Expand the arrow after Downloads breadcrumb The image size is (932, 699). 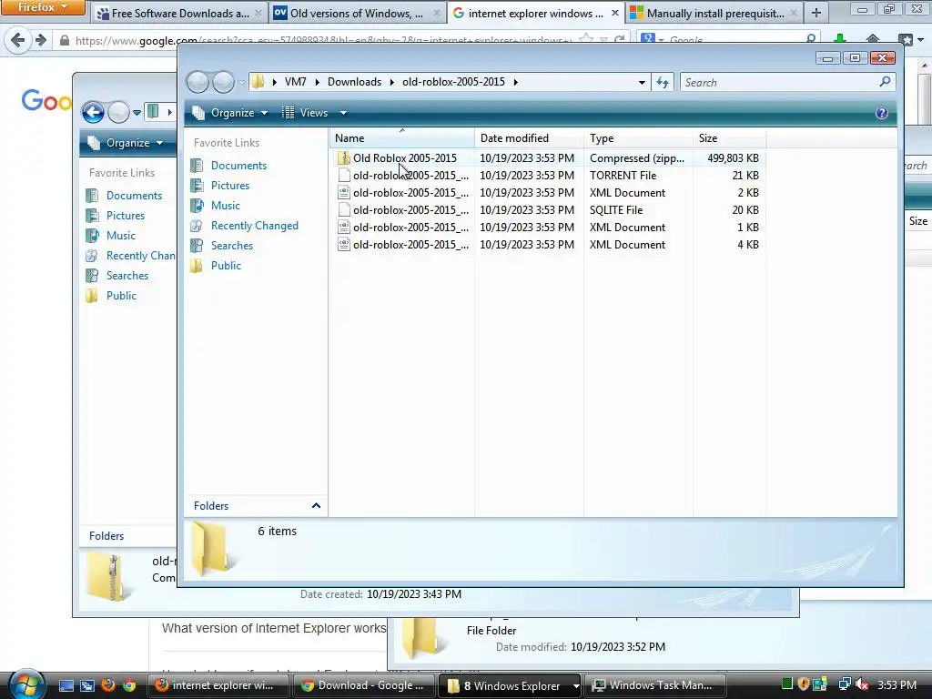pos(391,82)
